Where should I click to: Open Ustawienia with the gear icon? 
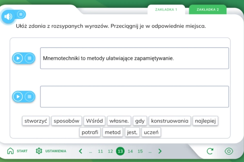click(x=39, y=151)
